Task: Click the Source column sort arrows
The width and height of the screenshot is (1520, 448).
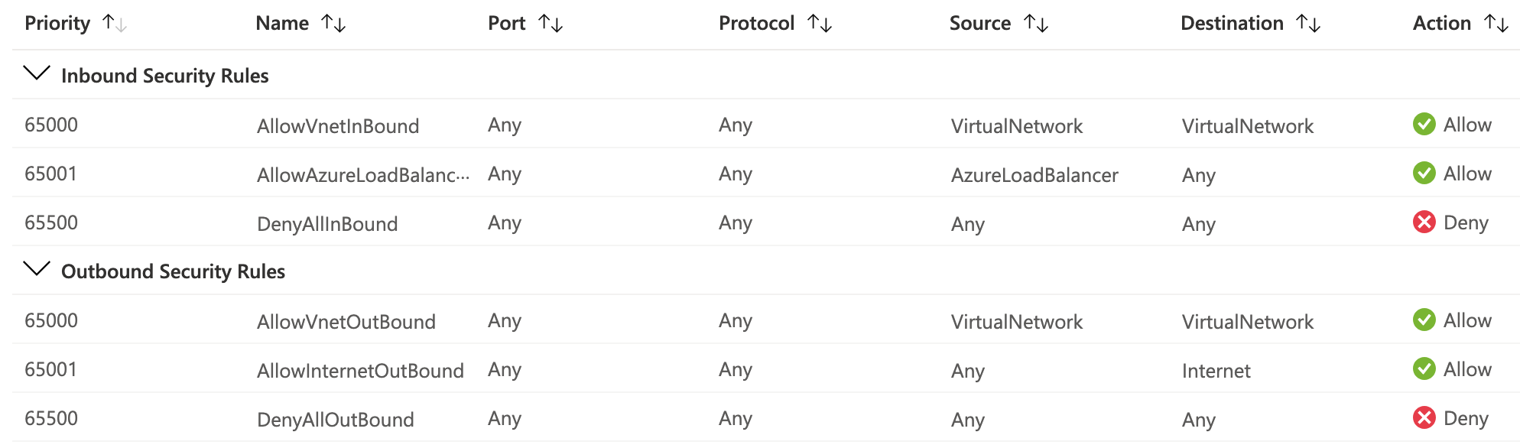Action: pos(1036,24)
